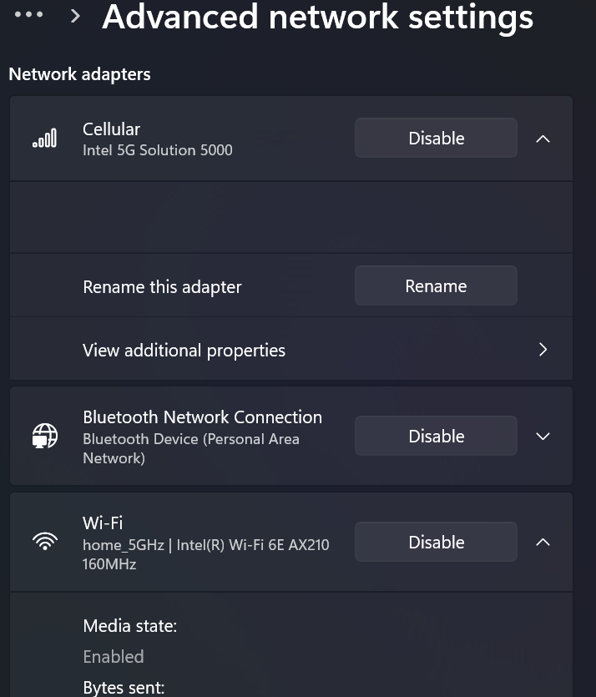Open the breadcrumb ellipsis menu
The height and width of the screenshot is (697, 596).
(29, 16)
